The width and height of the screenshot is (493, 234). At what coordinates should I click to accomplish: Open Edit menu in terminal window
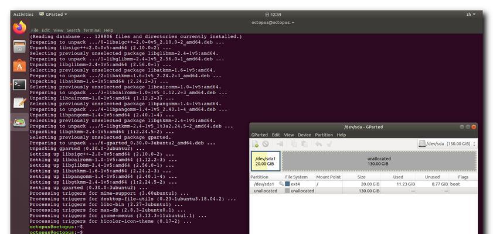46,30
